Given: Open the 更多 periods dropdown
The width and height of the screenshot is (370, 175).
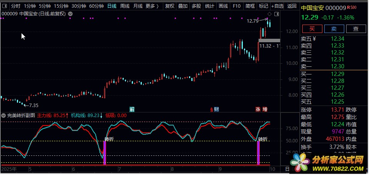Looking at the screenshot, I should (x=152, y=6).
